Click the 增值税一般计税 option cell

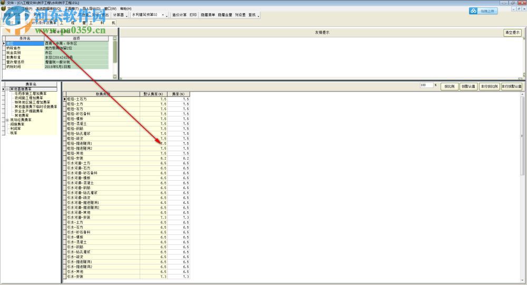(x=76, y=62)
